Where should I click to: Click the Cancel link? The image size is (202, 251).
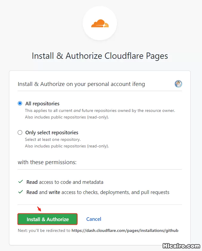click(x=94, y=219)
